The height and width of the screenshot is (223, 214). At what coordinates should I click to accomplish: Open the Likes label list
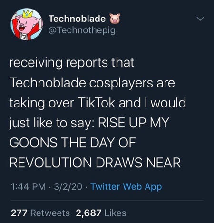(115, 213)
